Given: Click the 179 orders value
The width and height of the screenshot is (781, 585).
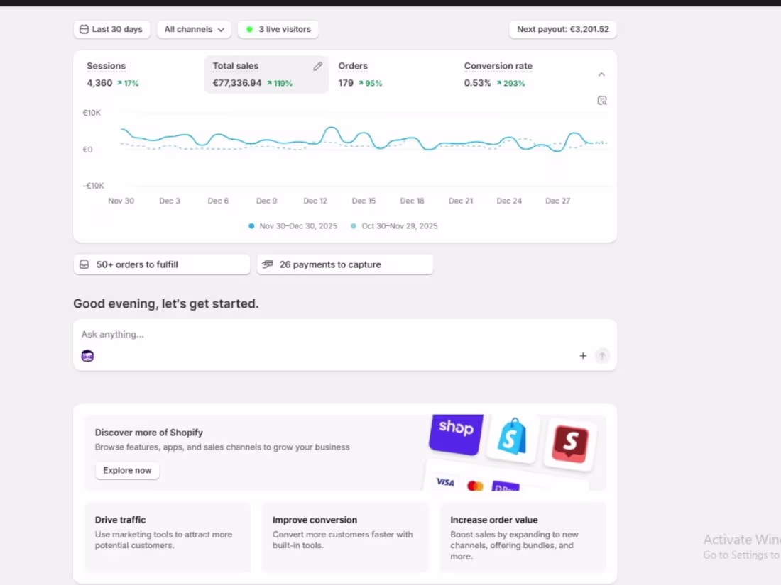Looking at the screenshot, I should [346, 83].
